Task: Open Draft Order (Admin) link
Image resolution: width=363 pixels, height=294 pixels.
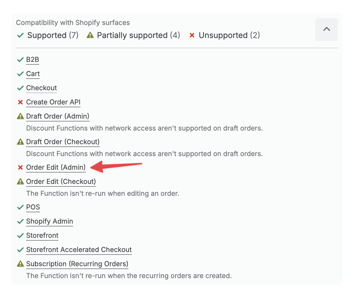Action: [58, 116]
